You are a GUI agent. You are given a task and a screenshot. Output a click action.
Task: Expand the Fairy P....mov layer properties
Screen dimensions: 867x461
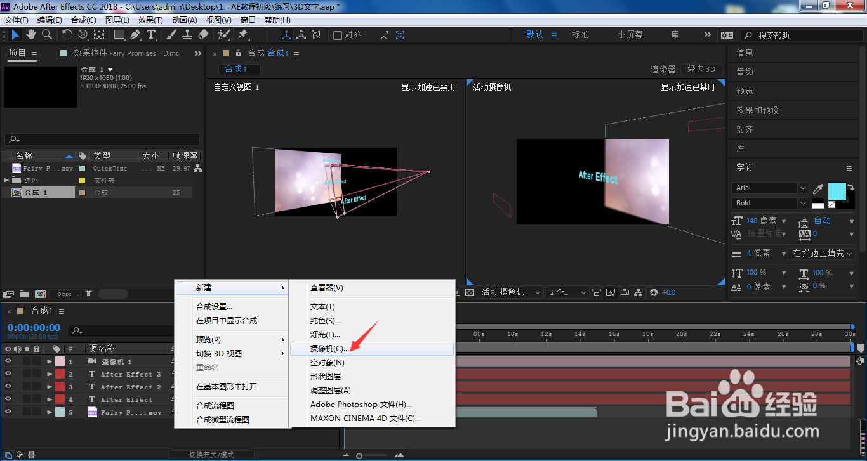(x=50, y=412)
